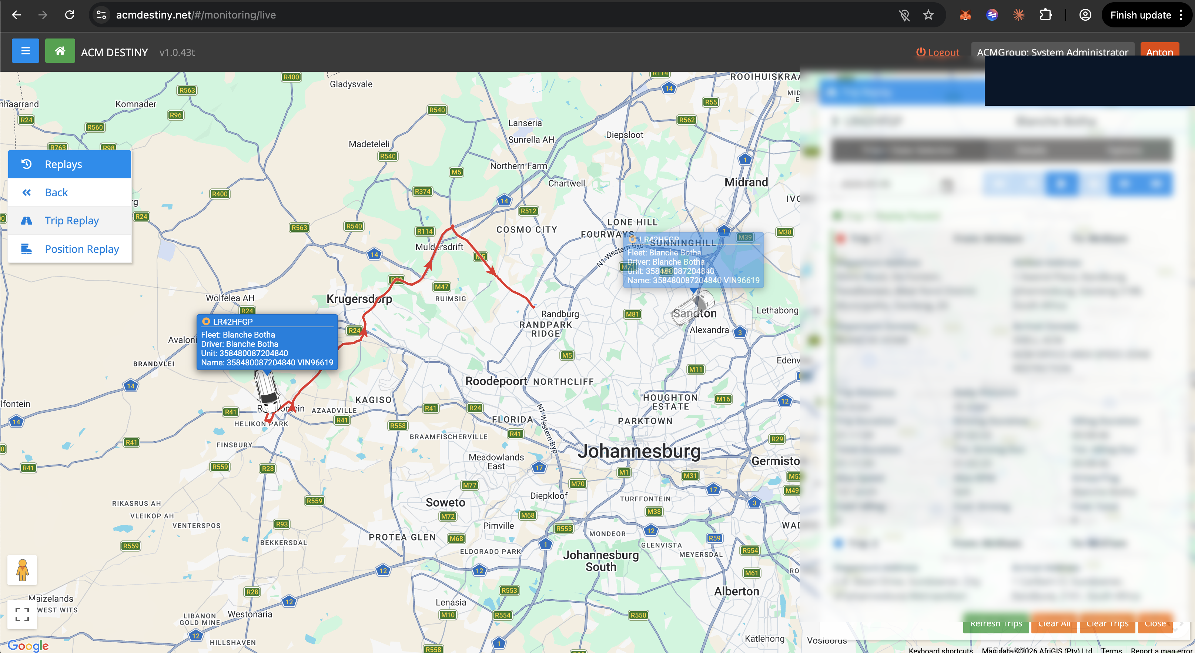Open the blue striped circle extension
Screen dimensions: 1195x653
coord(992,15)
